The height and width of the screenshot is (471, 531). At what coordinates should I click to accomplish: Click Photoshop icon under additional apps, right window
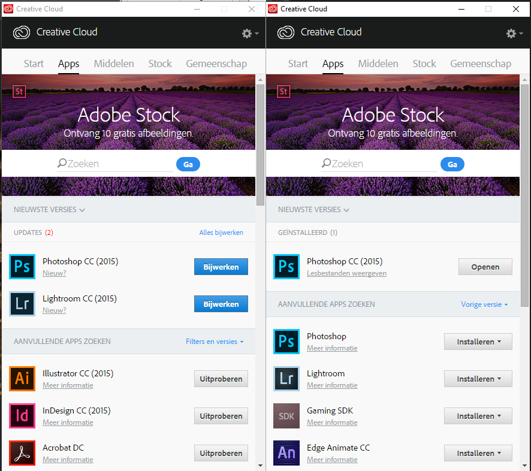pos(286,342)
